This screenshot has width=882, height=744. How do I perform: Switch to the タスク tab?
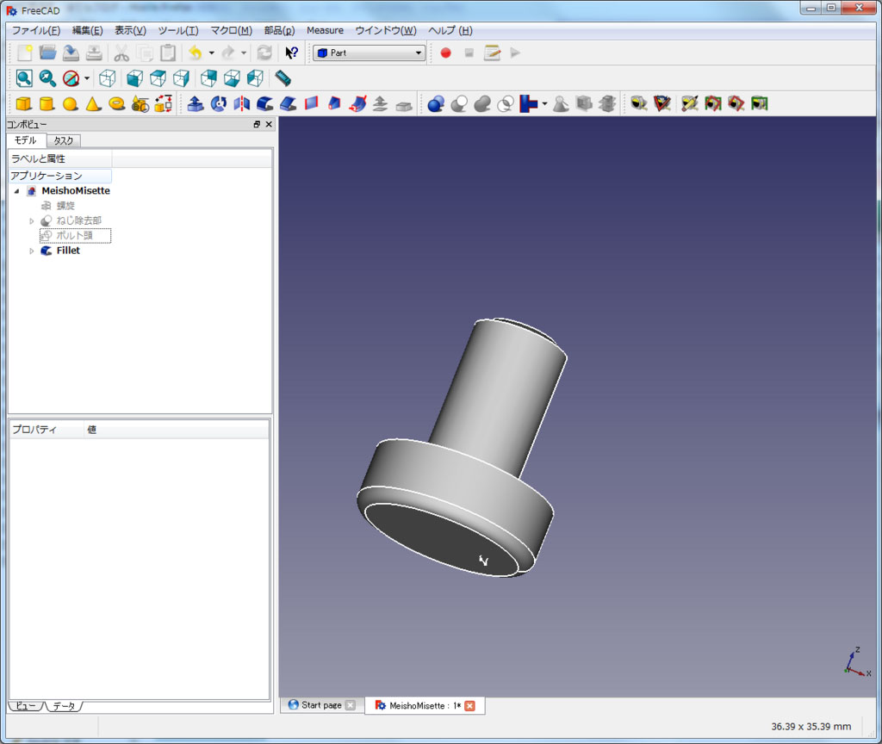pyautogui.click(x=63, y=140)
